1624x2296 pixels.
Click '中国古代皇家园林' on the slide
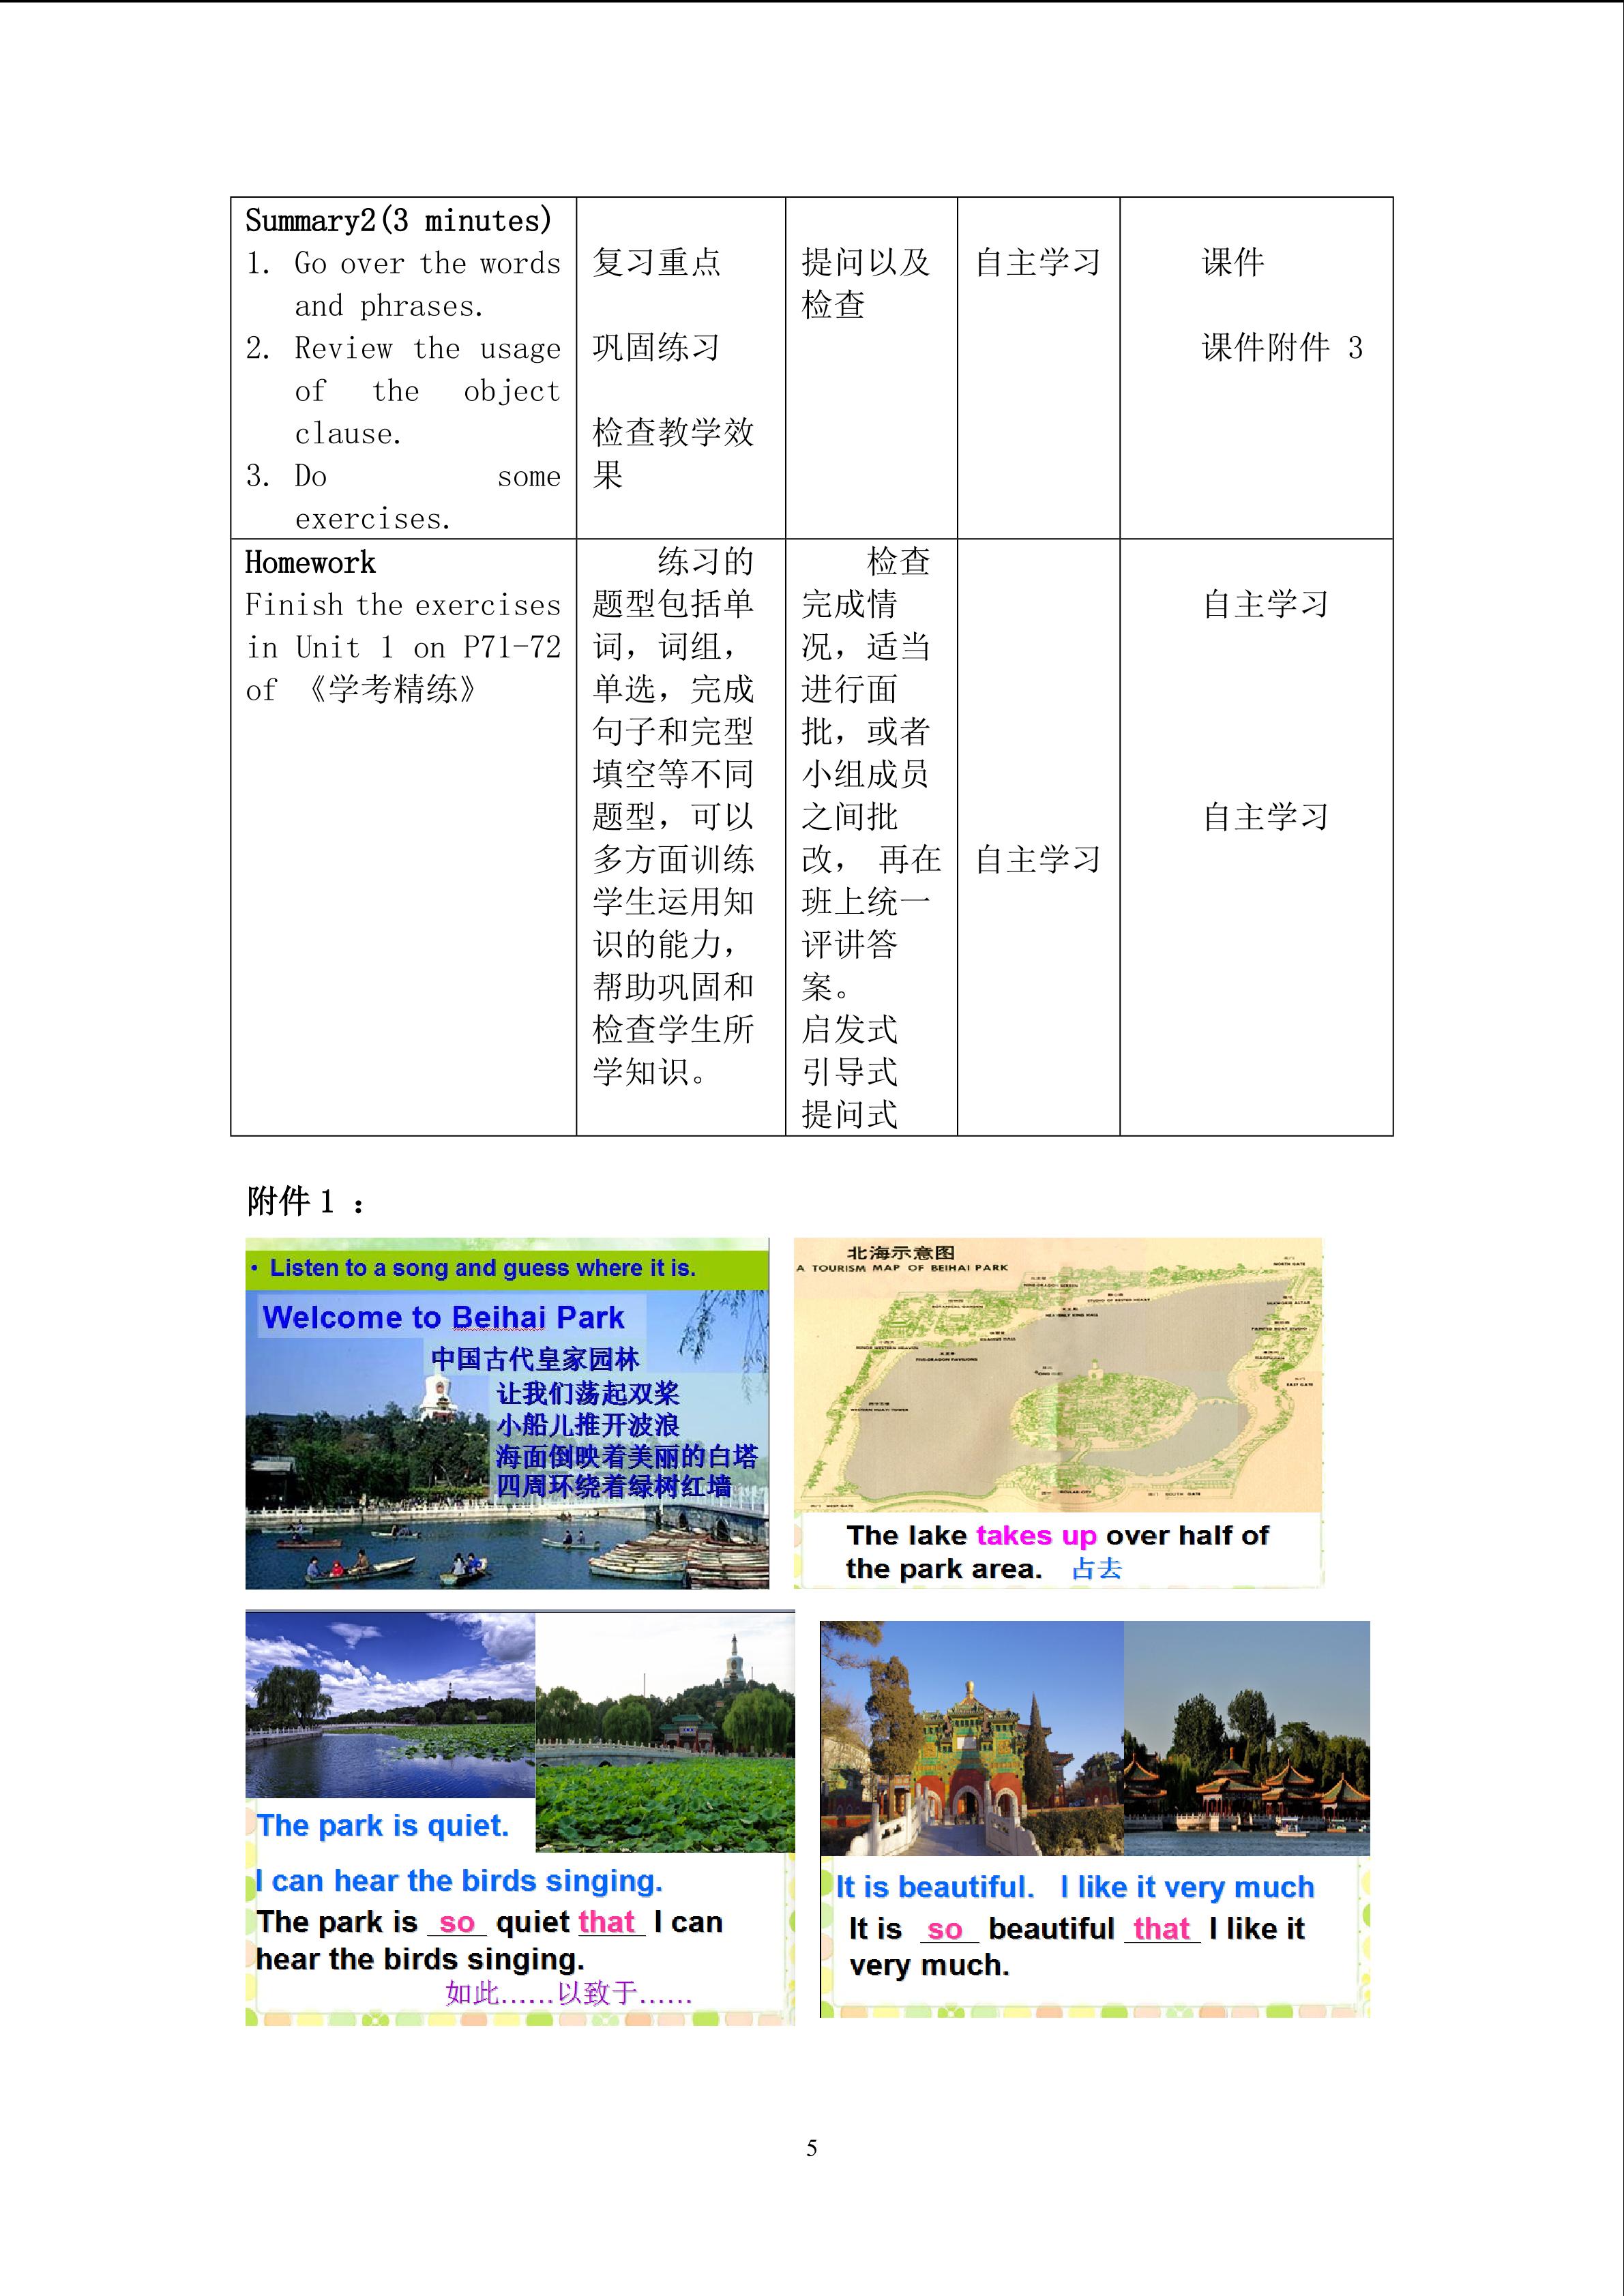tap(535, 1359)
